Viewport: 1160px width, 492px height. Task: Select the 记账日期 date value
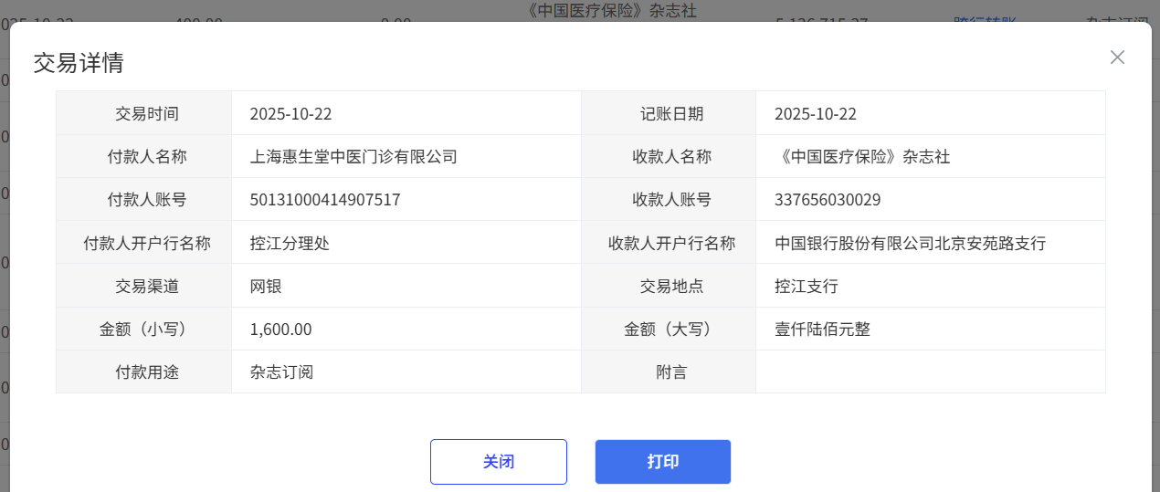(815, 114)
